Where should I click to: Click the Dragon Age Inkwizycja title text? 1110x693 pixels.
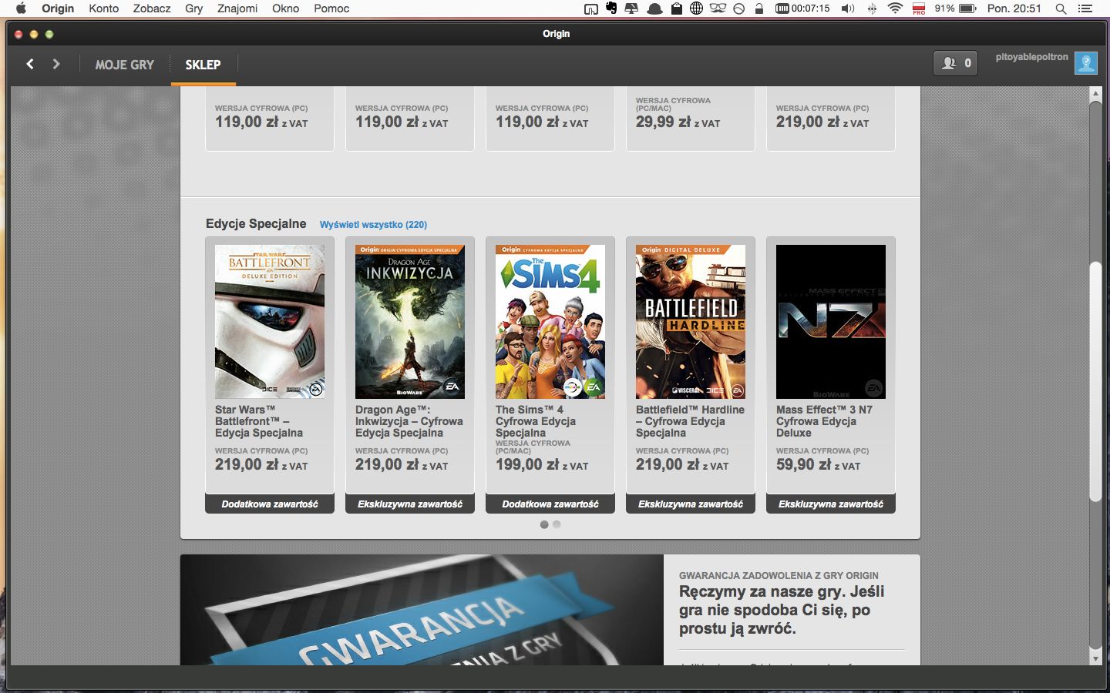coord(409,421)
